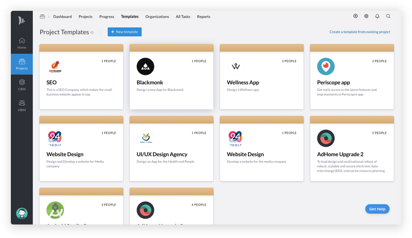412x238 pixels.
Task: Open Projects in the sidebar
Action: 22,64
